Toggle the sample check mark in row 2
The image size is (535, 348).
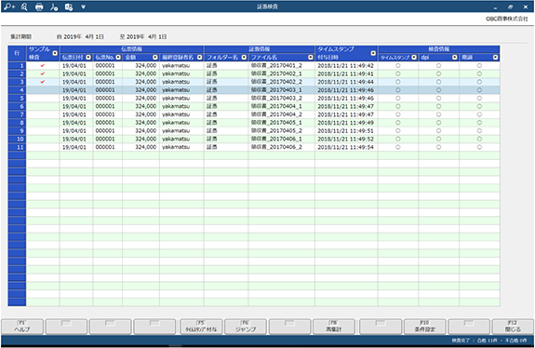(x=43, y=74)
